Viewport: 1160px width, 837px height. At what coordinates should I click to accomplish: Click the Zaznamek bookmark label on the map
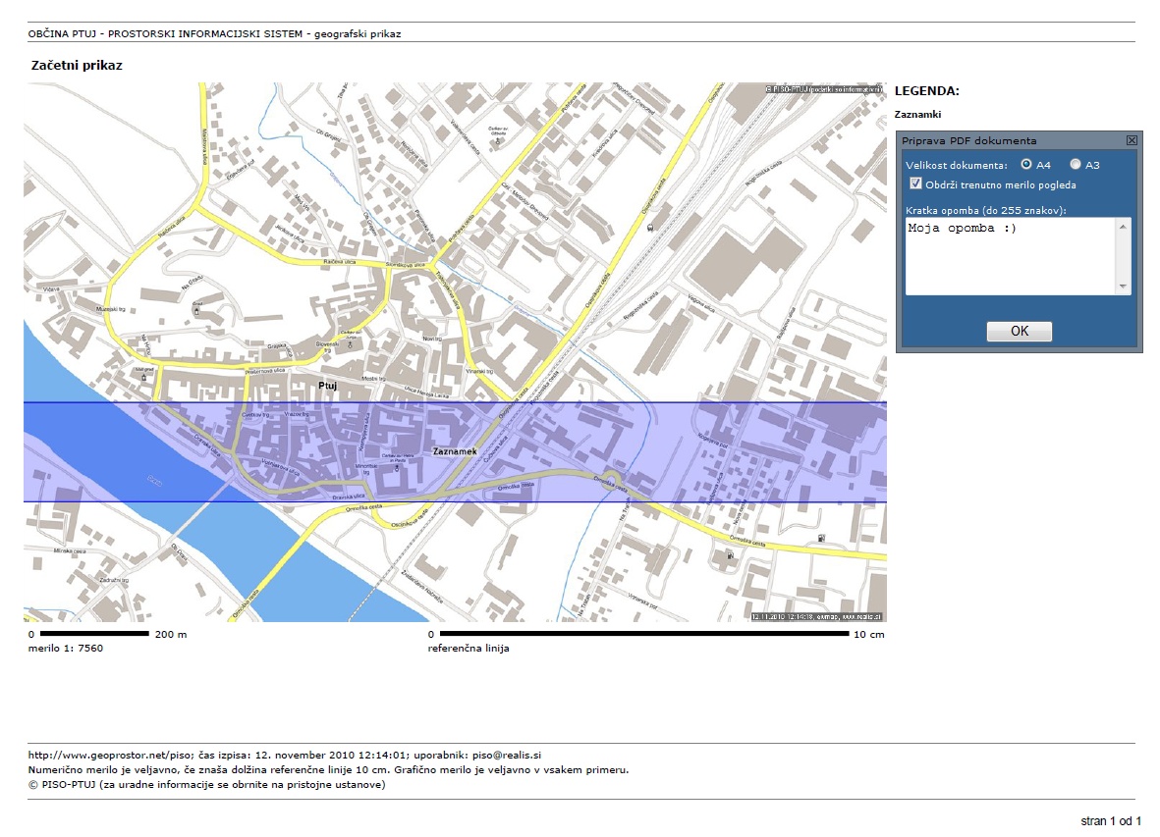point(454,451)
